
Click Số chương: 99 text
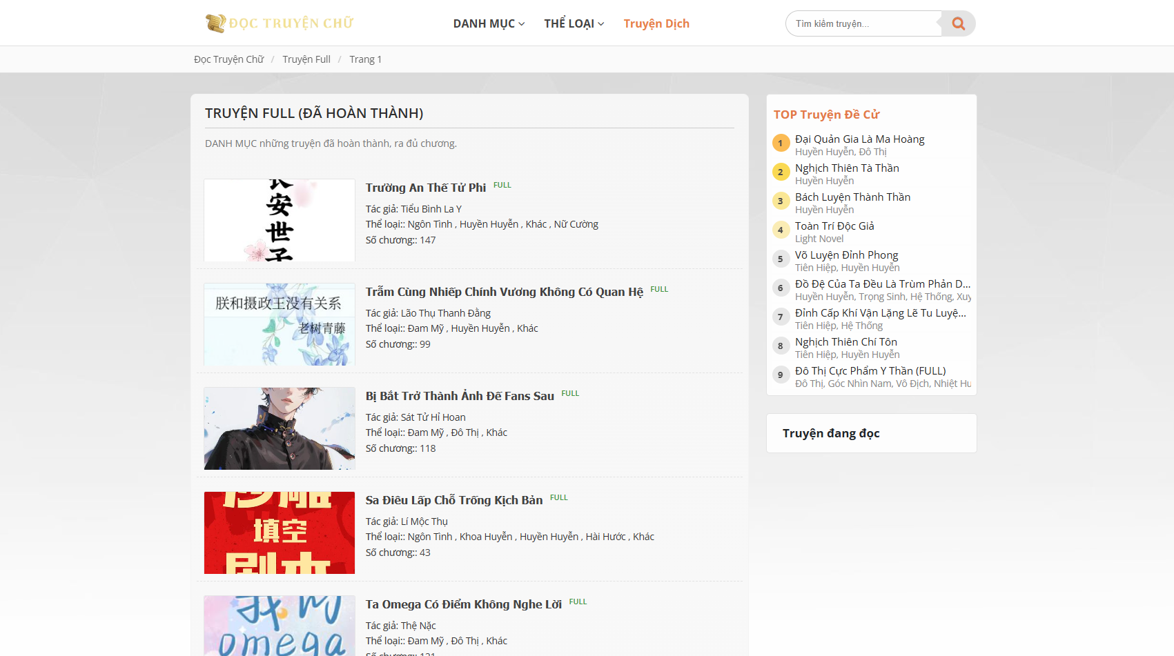398,344
